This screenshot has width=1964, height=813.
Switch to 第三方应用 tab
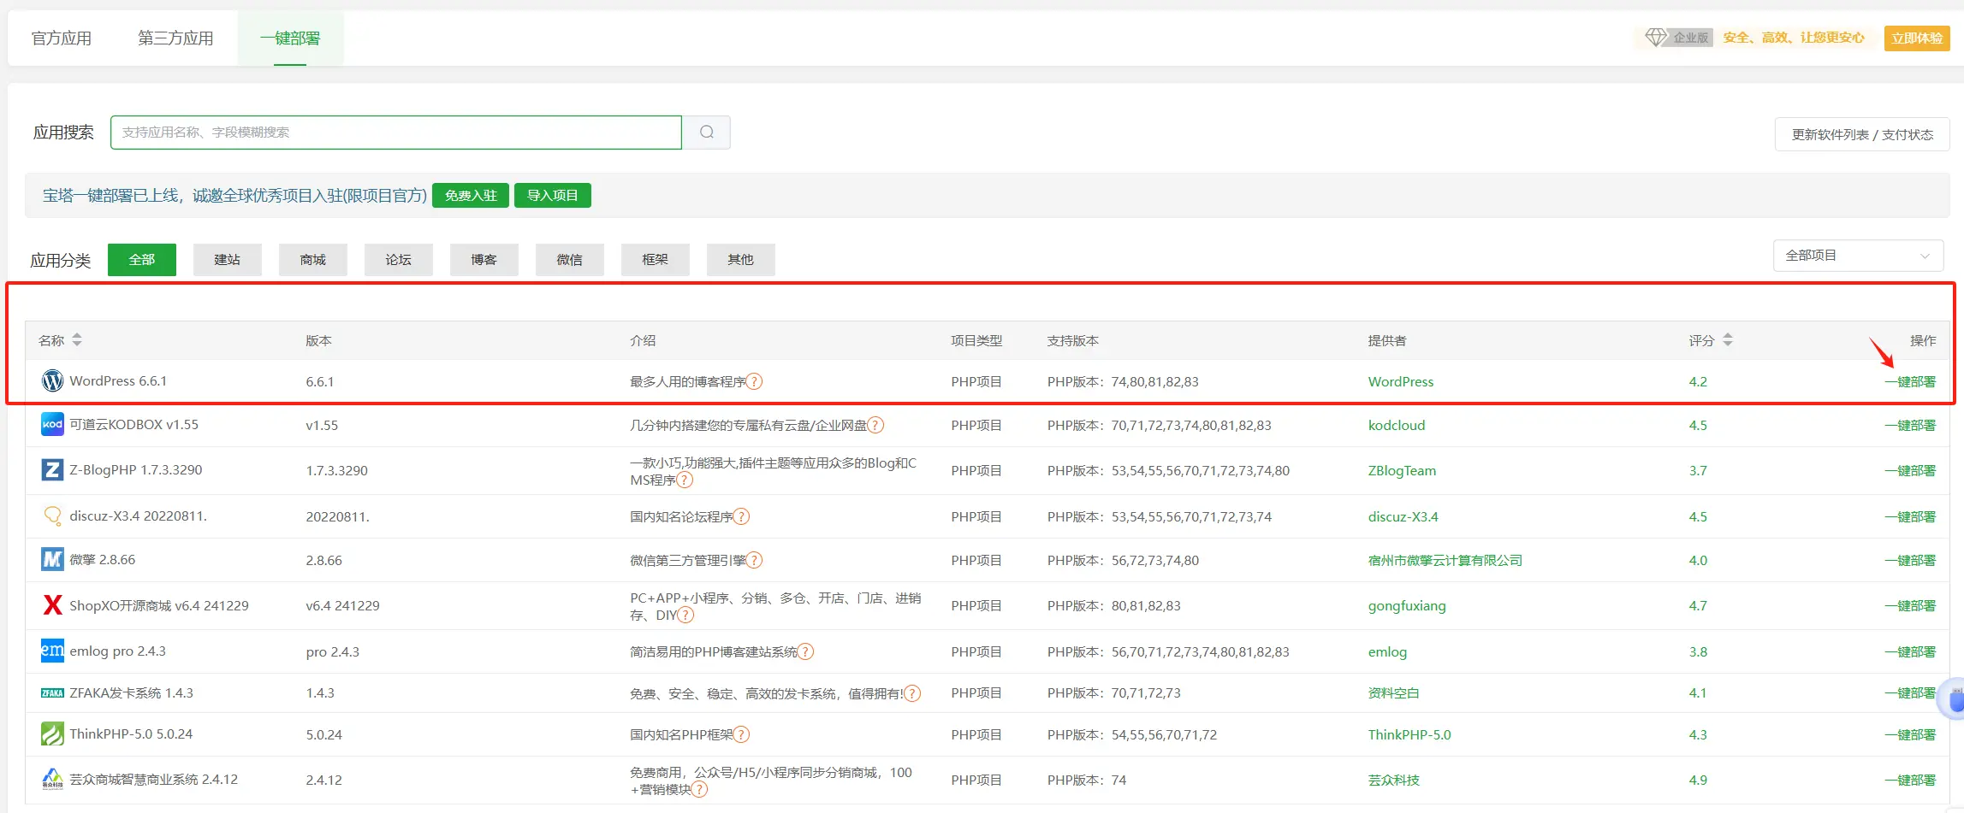tap(175, 38)
